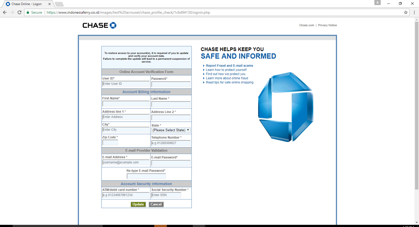Select the Address line 1 field
The width and height of the screenshot is (419, 227).
[126, 117]
